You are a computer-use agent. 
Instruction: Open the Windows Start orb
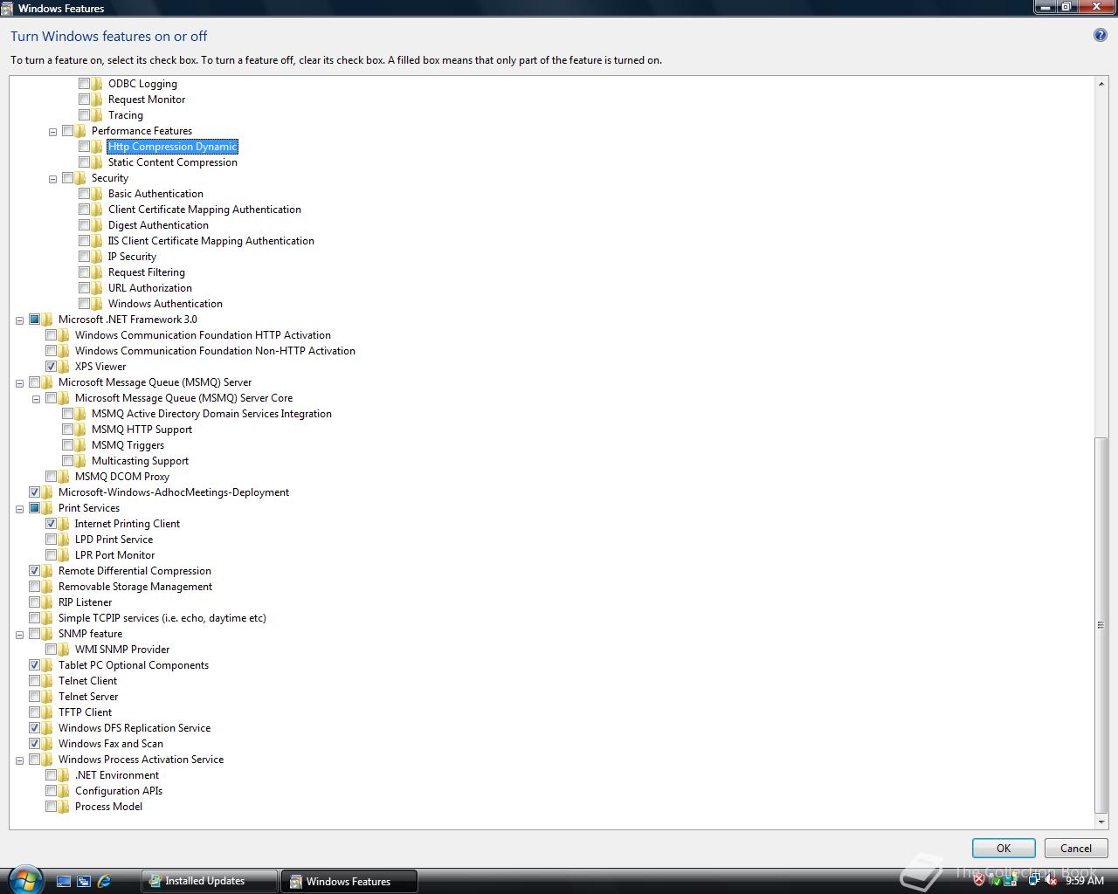coord(24,878)
